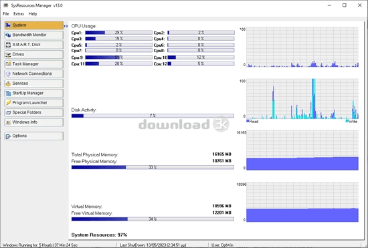Click the System sidebar icon
Image resolution: width=368 pixels, height=248 pixels.
pos(8,25)
